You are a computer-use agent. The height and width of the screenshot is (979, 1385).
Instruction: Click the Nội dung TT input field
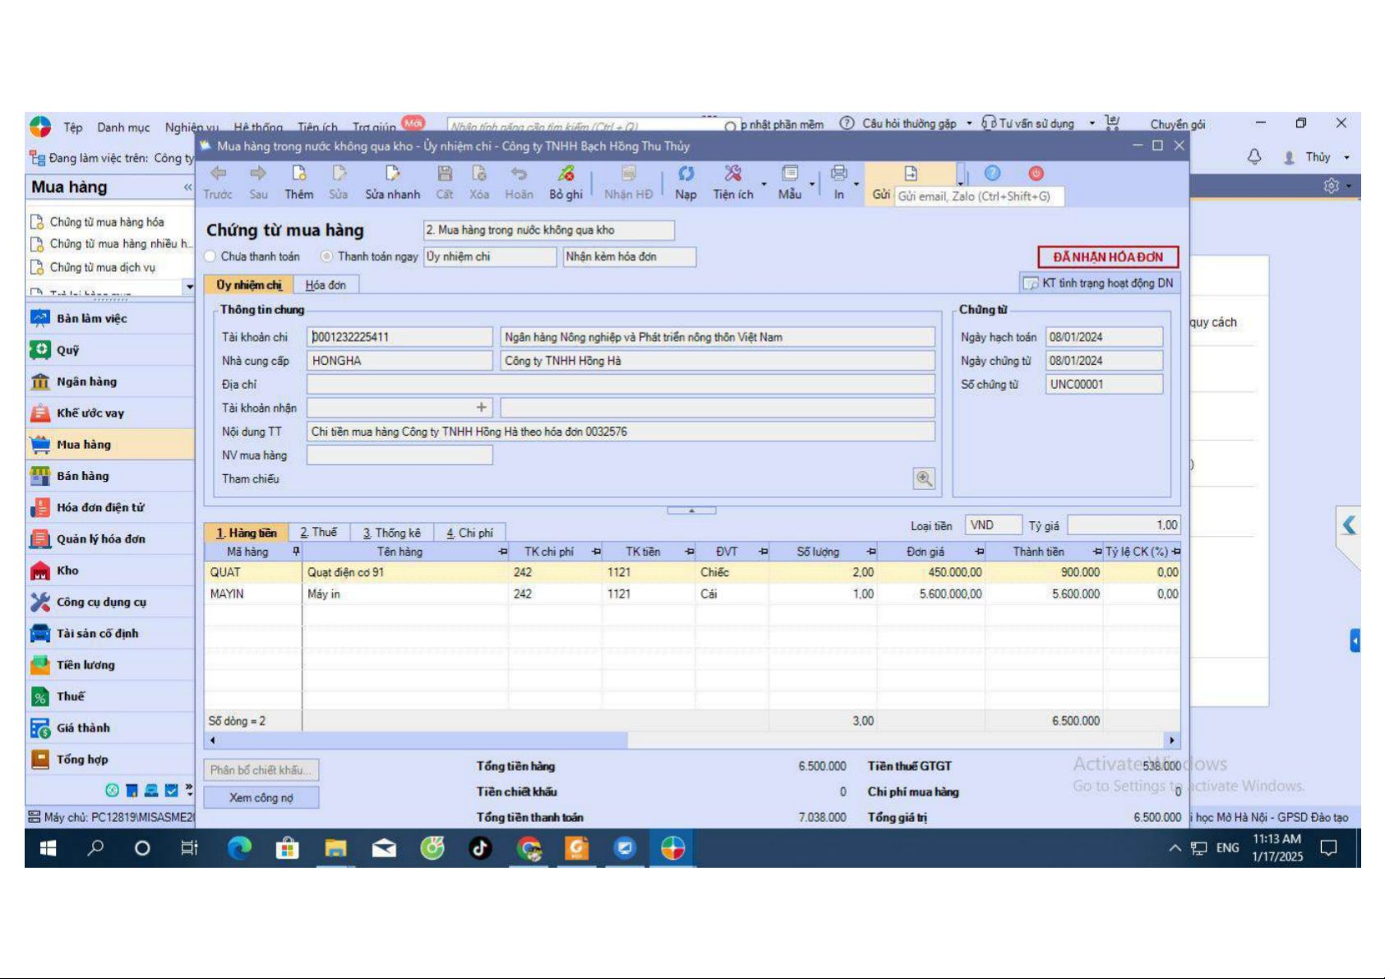(x=621, y=432)
